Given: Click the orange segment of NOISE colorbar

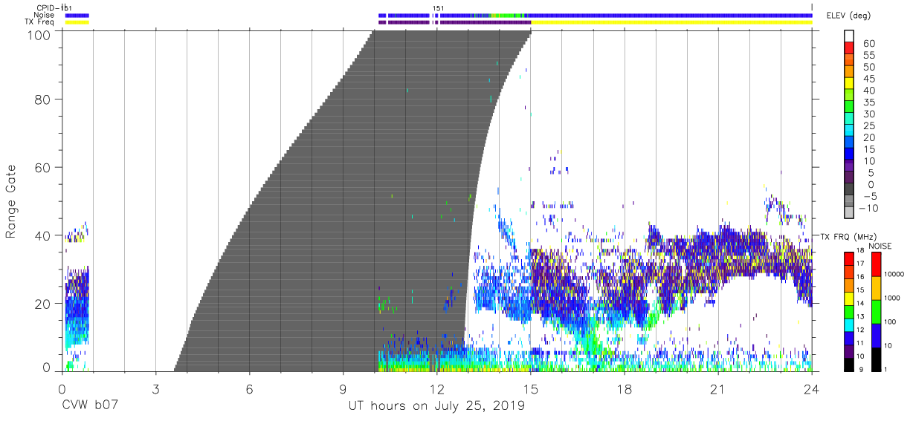Looking at the screenshot, I should point(877,287).
